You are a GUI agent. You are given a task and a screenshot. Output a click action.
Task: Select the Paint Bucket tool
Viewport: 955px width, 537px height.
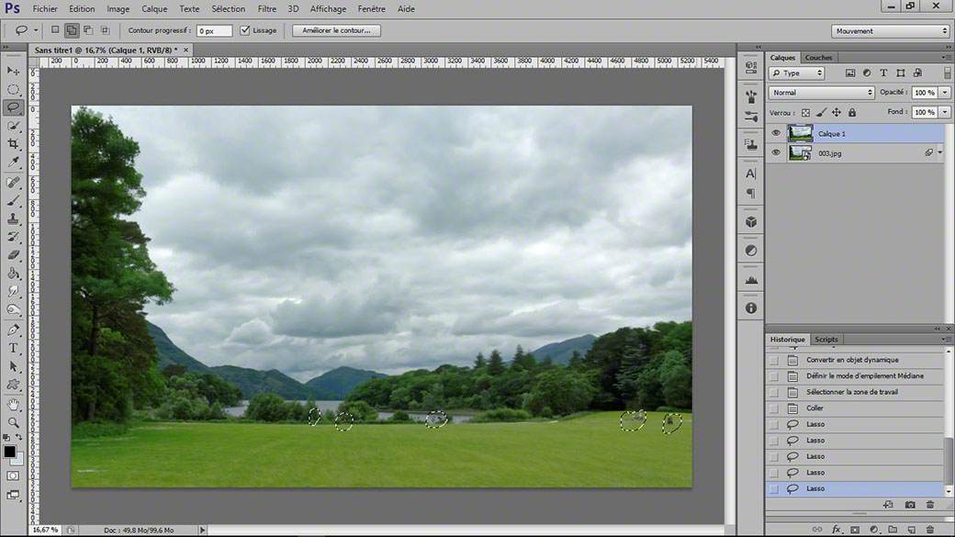point(13,274)
